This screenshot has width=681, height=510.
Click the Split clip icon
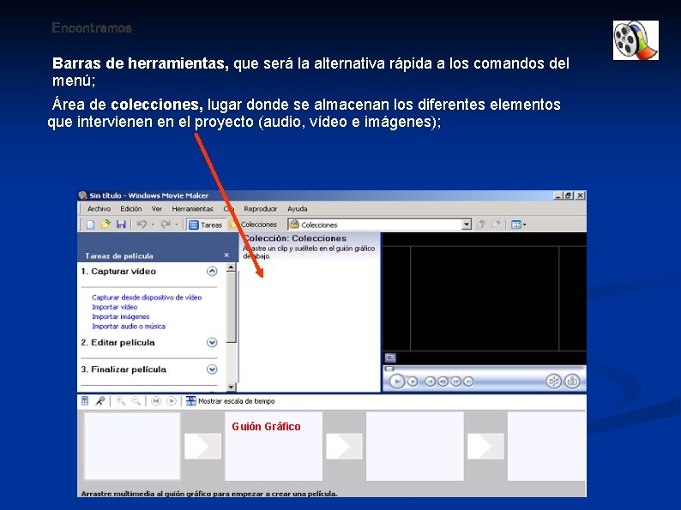553,381
